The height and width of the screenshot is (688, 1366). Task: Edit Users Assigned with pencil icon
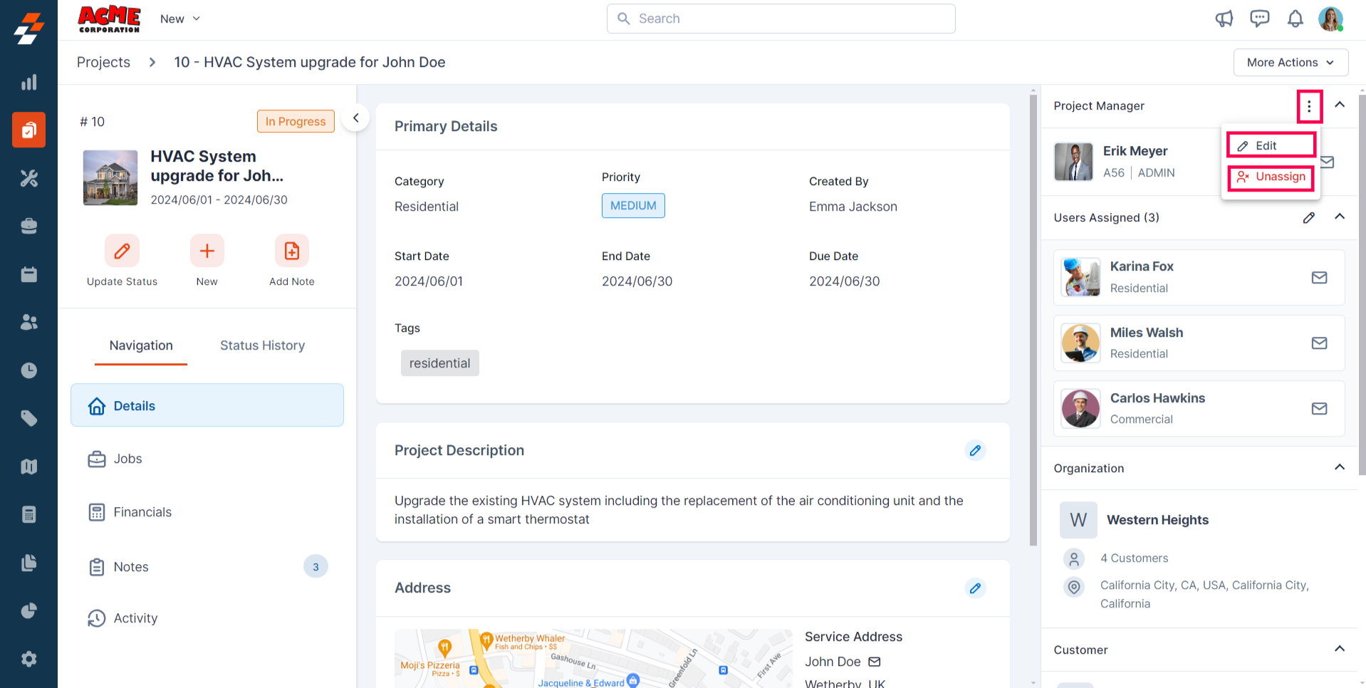point(1308,218)
